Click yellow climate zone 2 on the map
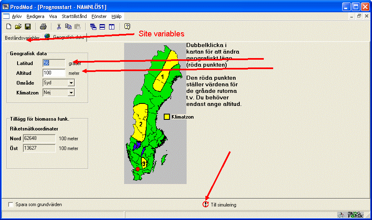Screen dimensions: 372x220 [x=140, y=123]
